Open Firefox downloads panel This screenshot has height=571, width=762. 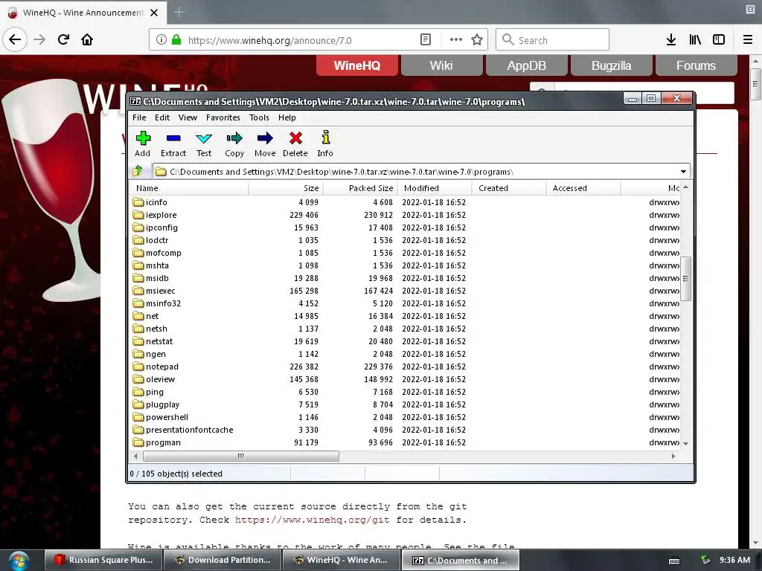click(671, 40)
